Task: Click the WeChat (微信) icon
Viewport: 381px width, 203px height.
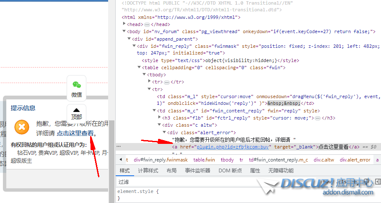Action: [76, 88]
